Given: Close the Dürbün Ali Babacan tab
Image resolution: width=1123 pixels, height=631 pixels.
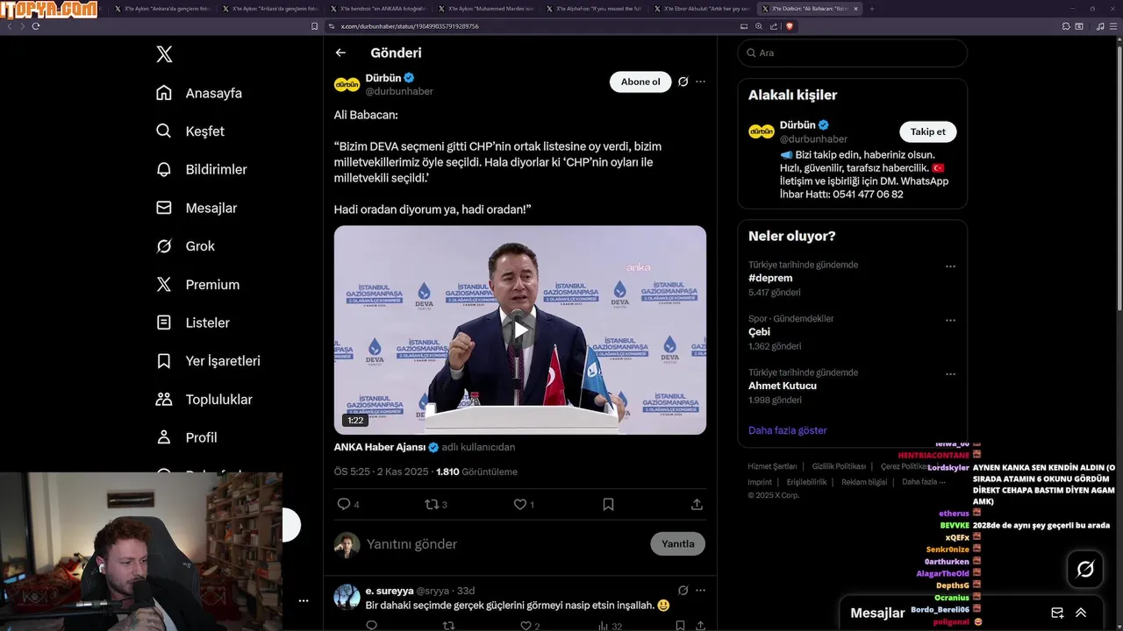Looking at the screenshot, I should click(x=856, y=9).
